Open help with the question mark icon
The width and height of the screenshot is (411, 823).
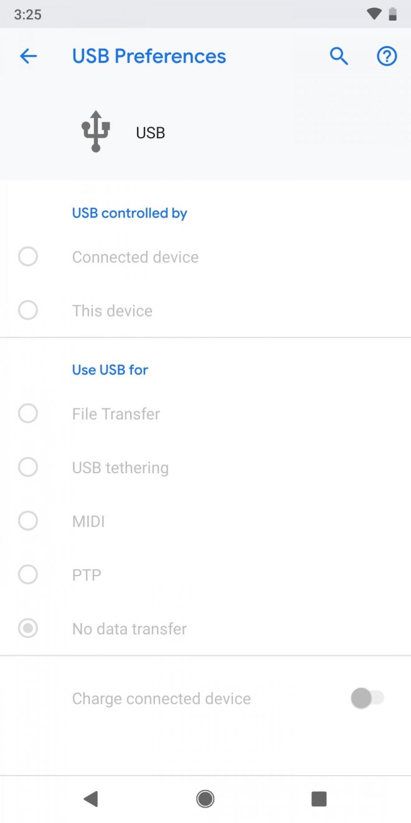pos(387,56)
